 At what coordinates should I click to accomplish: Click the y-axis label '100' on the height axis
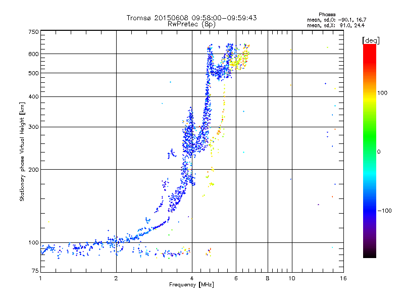point(33,242)
